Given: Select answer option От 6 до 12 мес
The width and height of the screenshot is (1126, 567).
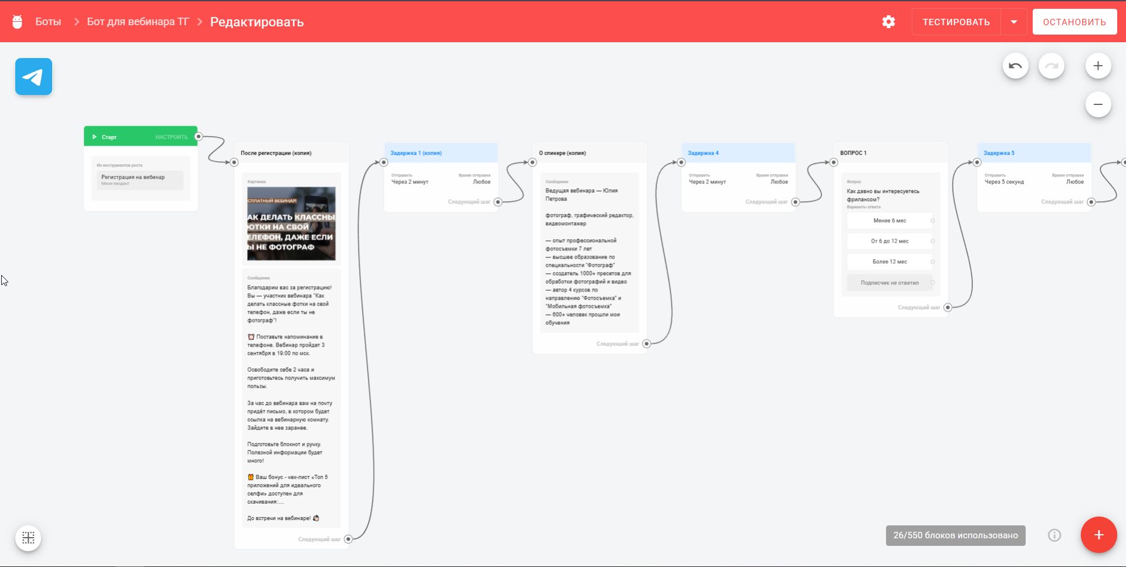Looking at the screenshot, I should tap(890, 241).
